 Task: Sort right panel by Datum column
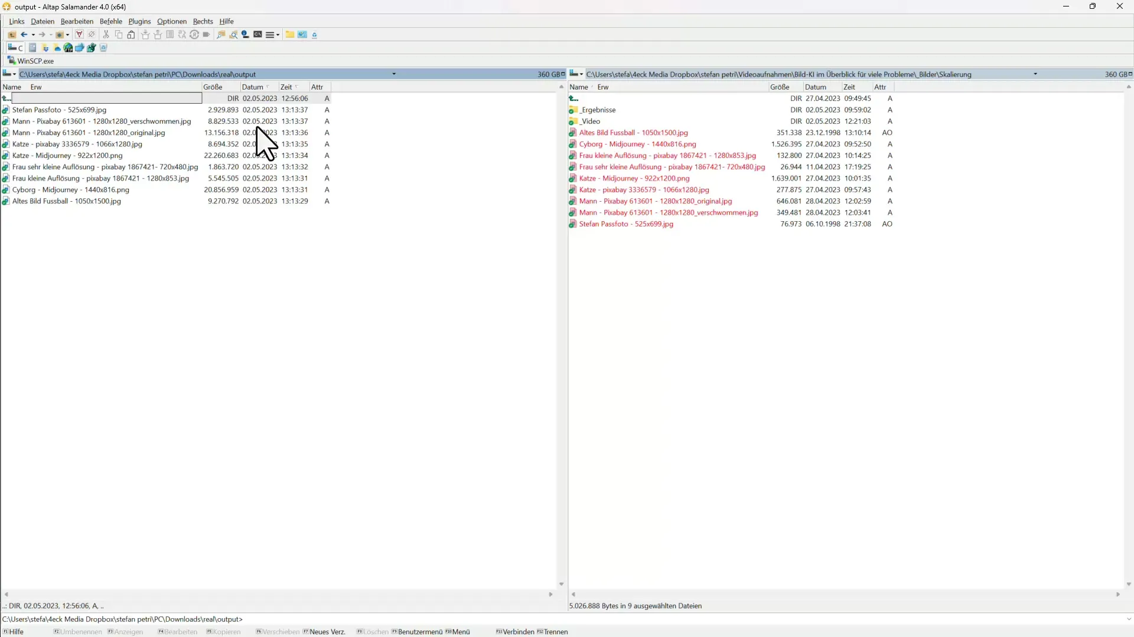pyautogui.click(x=823, y=87)
